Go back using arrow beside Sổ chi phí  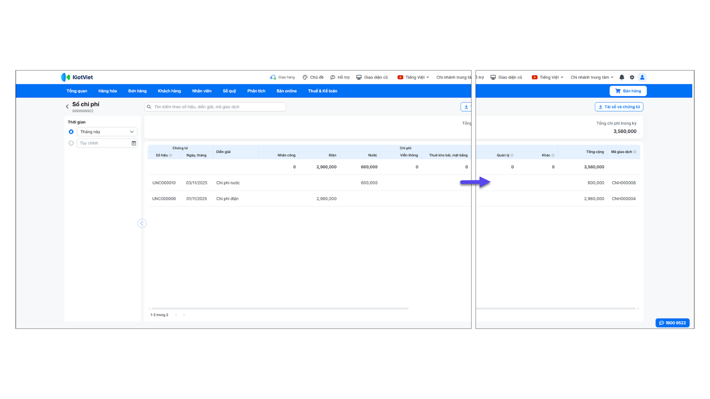[67, 106]
